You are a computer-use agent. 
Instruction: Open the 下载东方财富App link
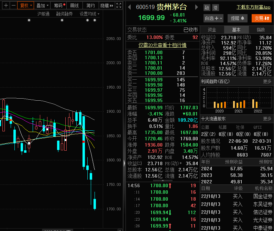pyautogui.click(x=253, y=7)
